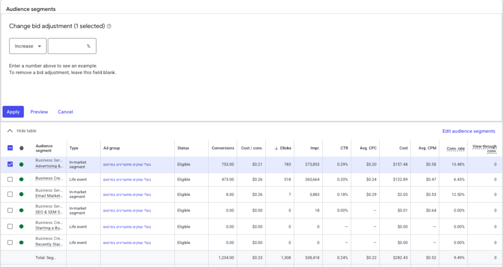Open Edit audience segments link

(x=468, y=131)
